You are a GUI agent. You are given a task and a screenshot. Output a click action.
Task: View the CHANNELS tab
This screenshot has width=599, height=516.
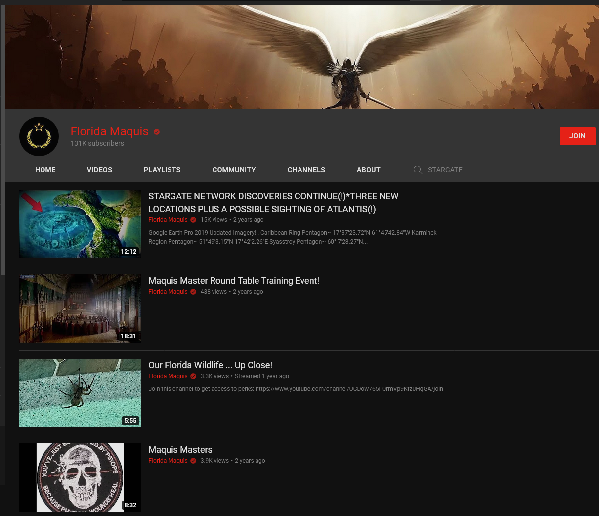coord(306,170)
